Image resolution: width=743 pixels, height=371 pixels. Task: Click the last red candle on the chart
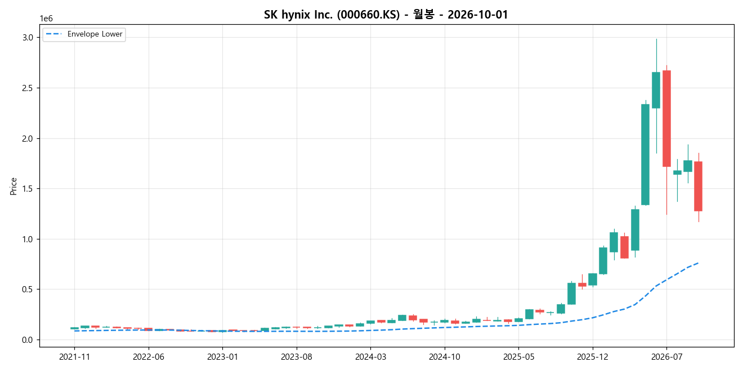tap(698, 186)
